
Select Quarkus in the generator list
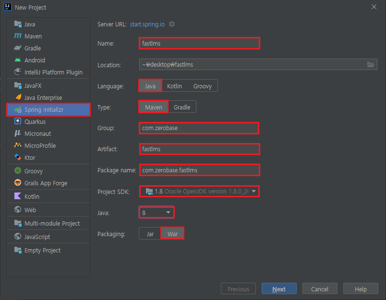point(48,121)
